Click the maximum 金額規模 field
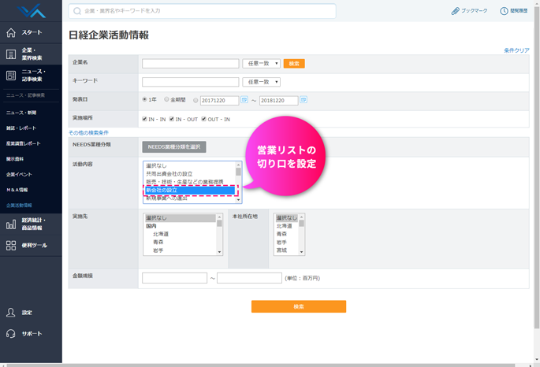The height and width of the screenshot is (367, 540). pyautogui.click(x=249, y=278)
